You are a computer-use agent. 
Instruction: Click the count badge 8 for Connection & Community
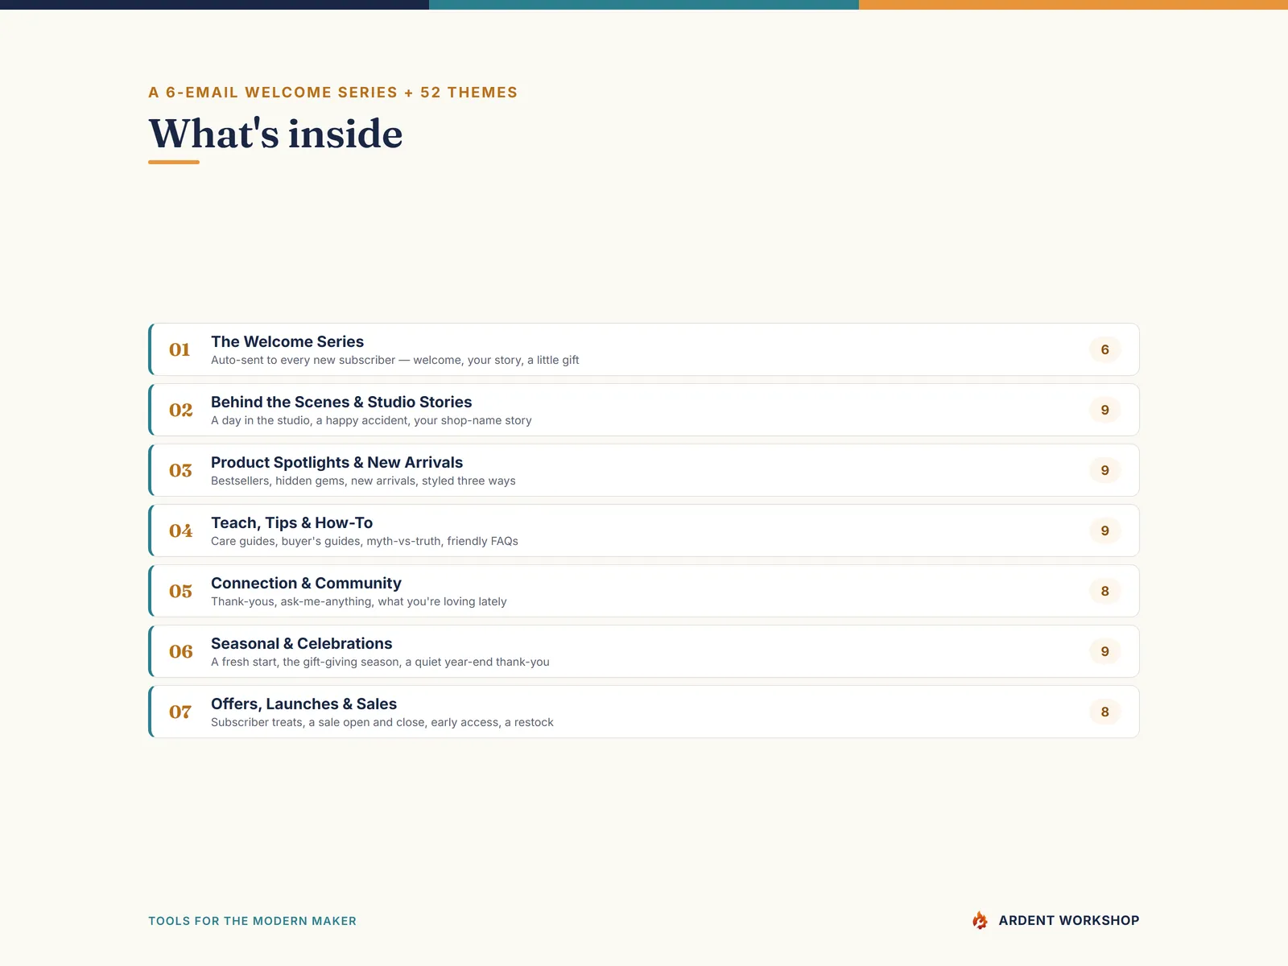1104,591
